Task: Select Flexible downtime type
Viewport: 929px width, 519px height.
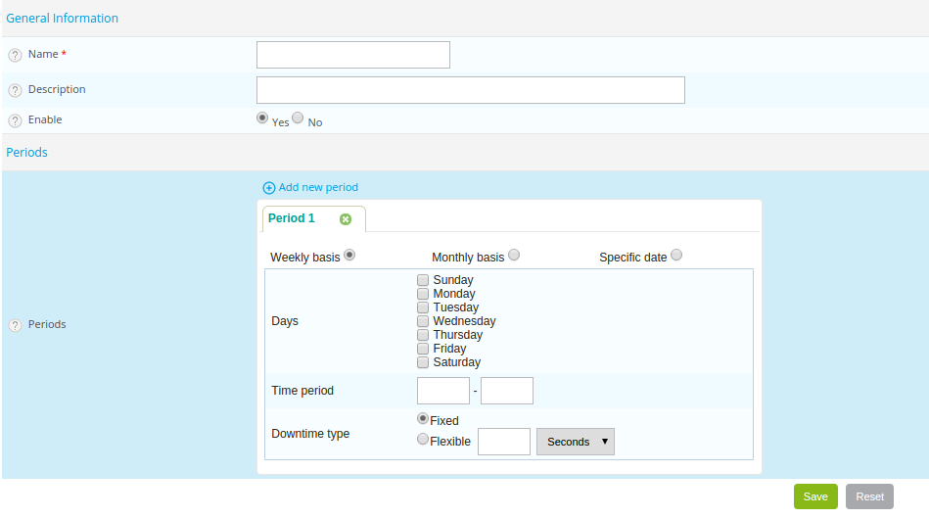Action: click(x=423, y=440)
